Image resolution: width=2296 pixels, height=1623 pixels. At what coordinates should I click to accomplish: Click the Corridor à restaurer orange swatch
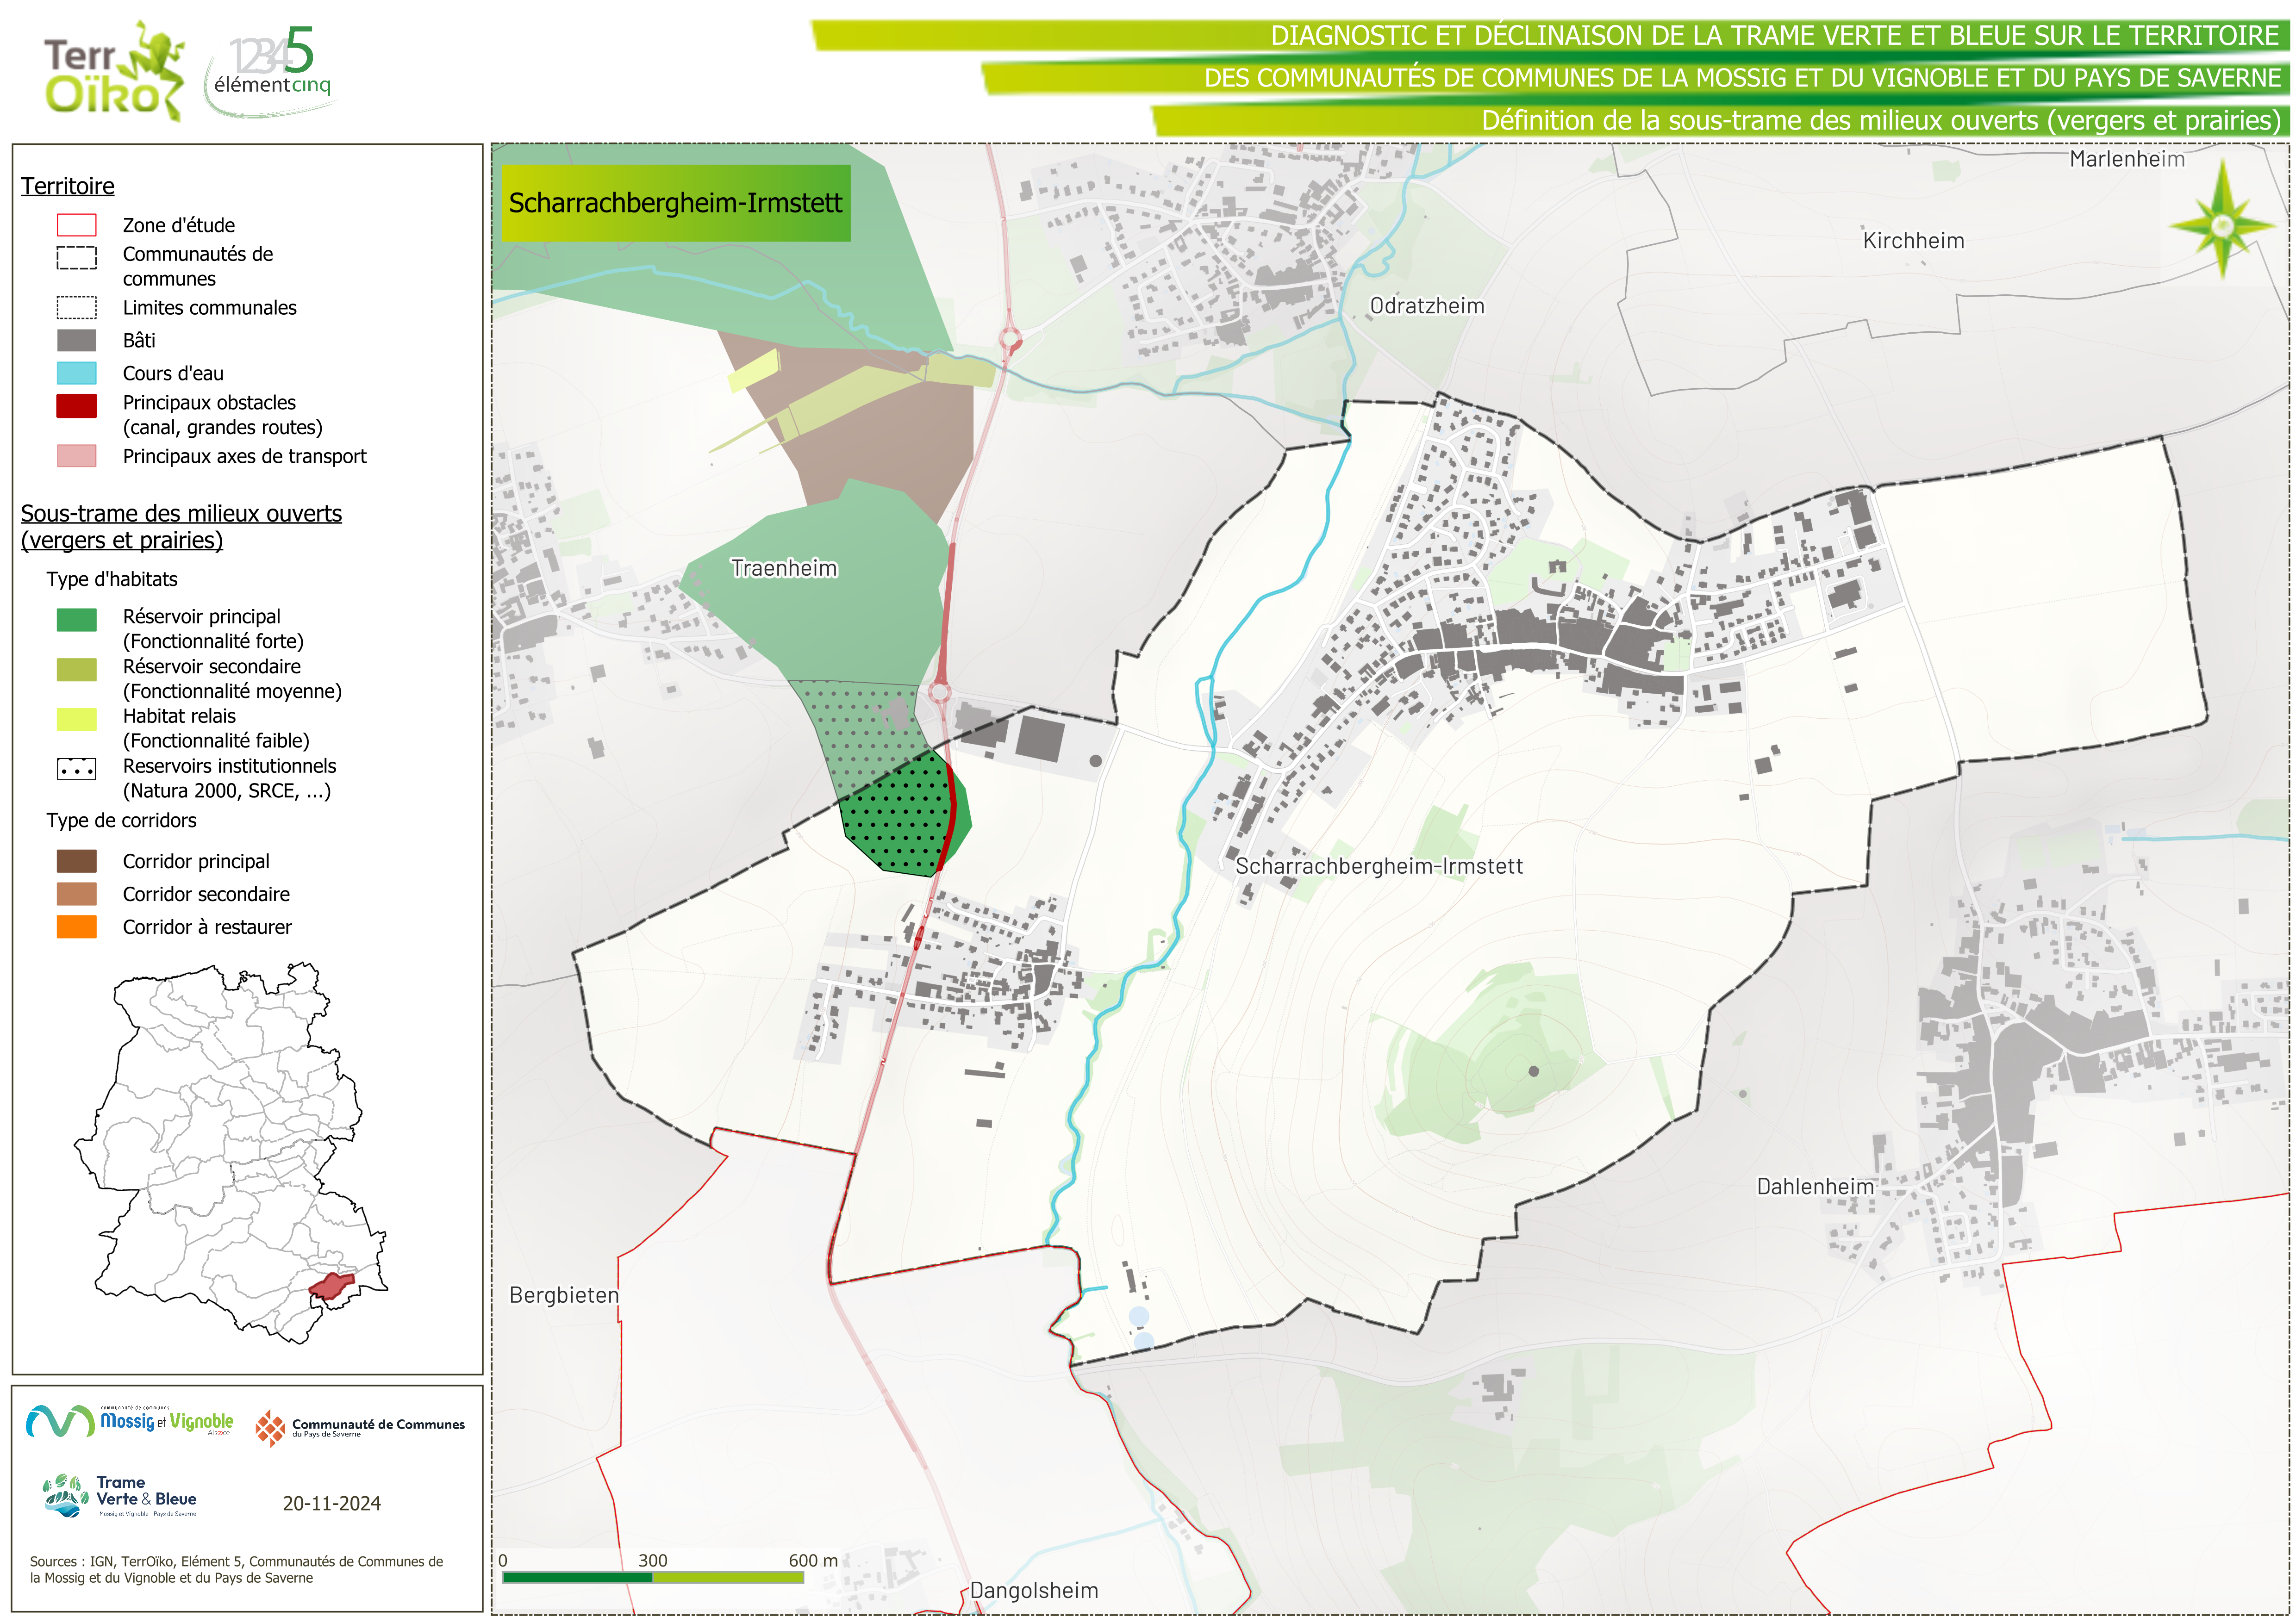tap(77, 927)
